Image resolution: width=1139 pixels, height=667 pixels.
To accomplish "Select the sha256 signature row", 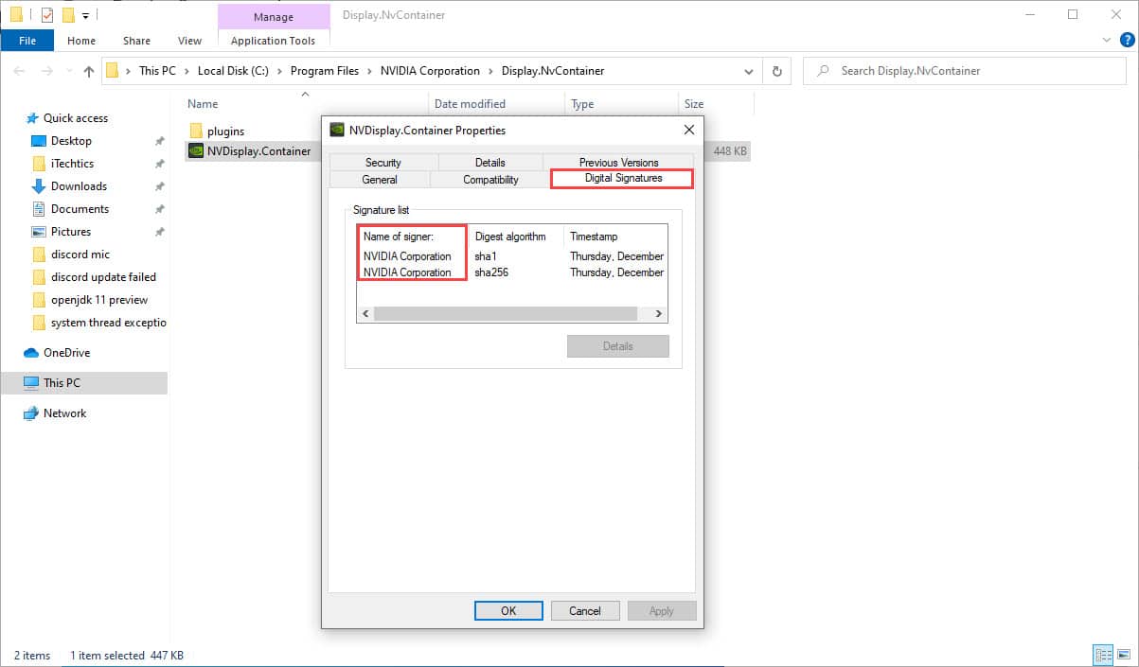I will (x=512, y=272).
